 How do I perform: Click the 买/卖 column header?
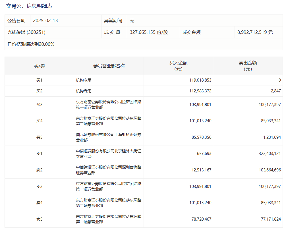[39, 66]
